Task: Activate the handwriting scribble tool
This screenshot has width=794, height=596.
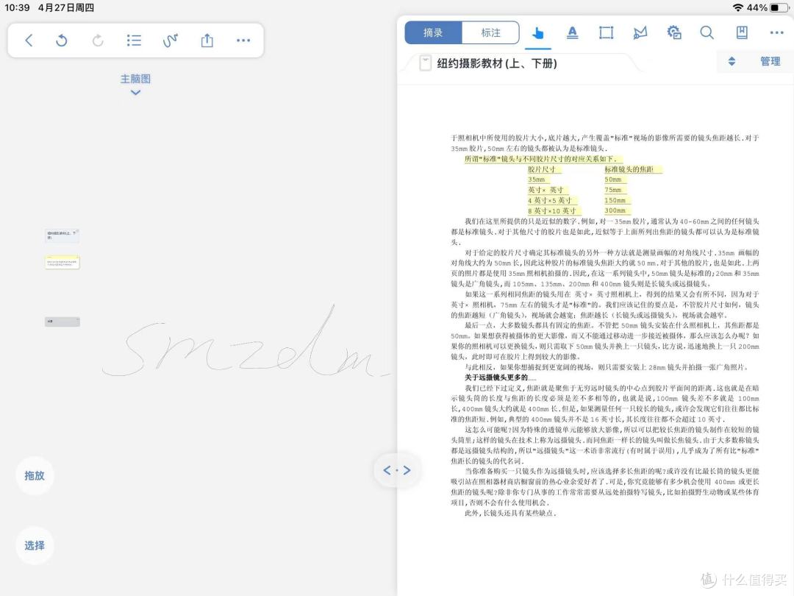Action: click(x=171, y=40)
